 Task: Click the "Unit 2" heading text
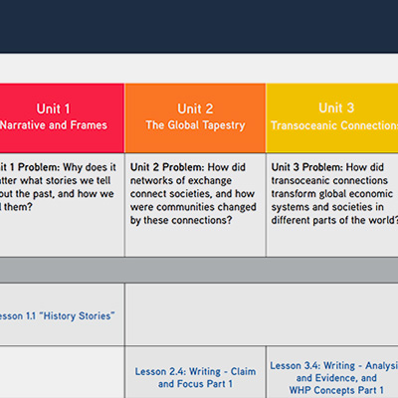coord(195,108)
